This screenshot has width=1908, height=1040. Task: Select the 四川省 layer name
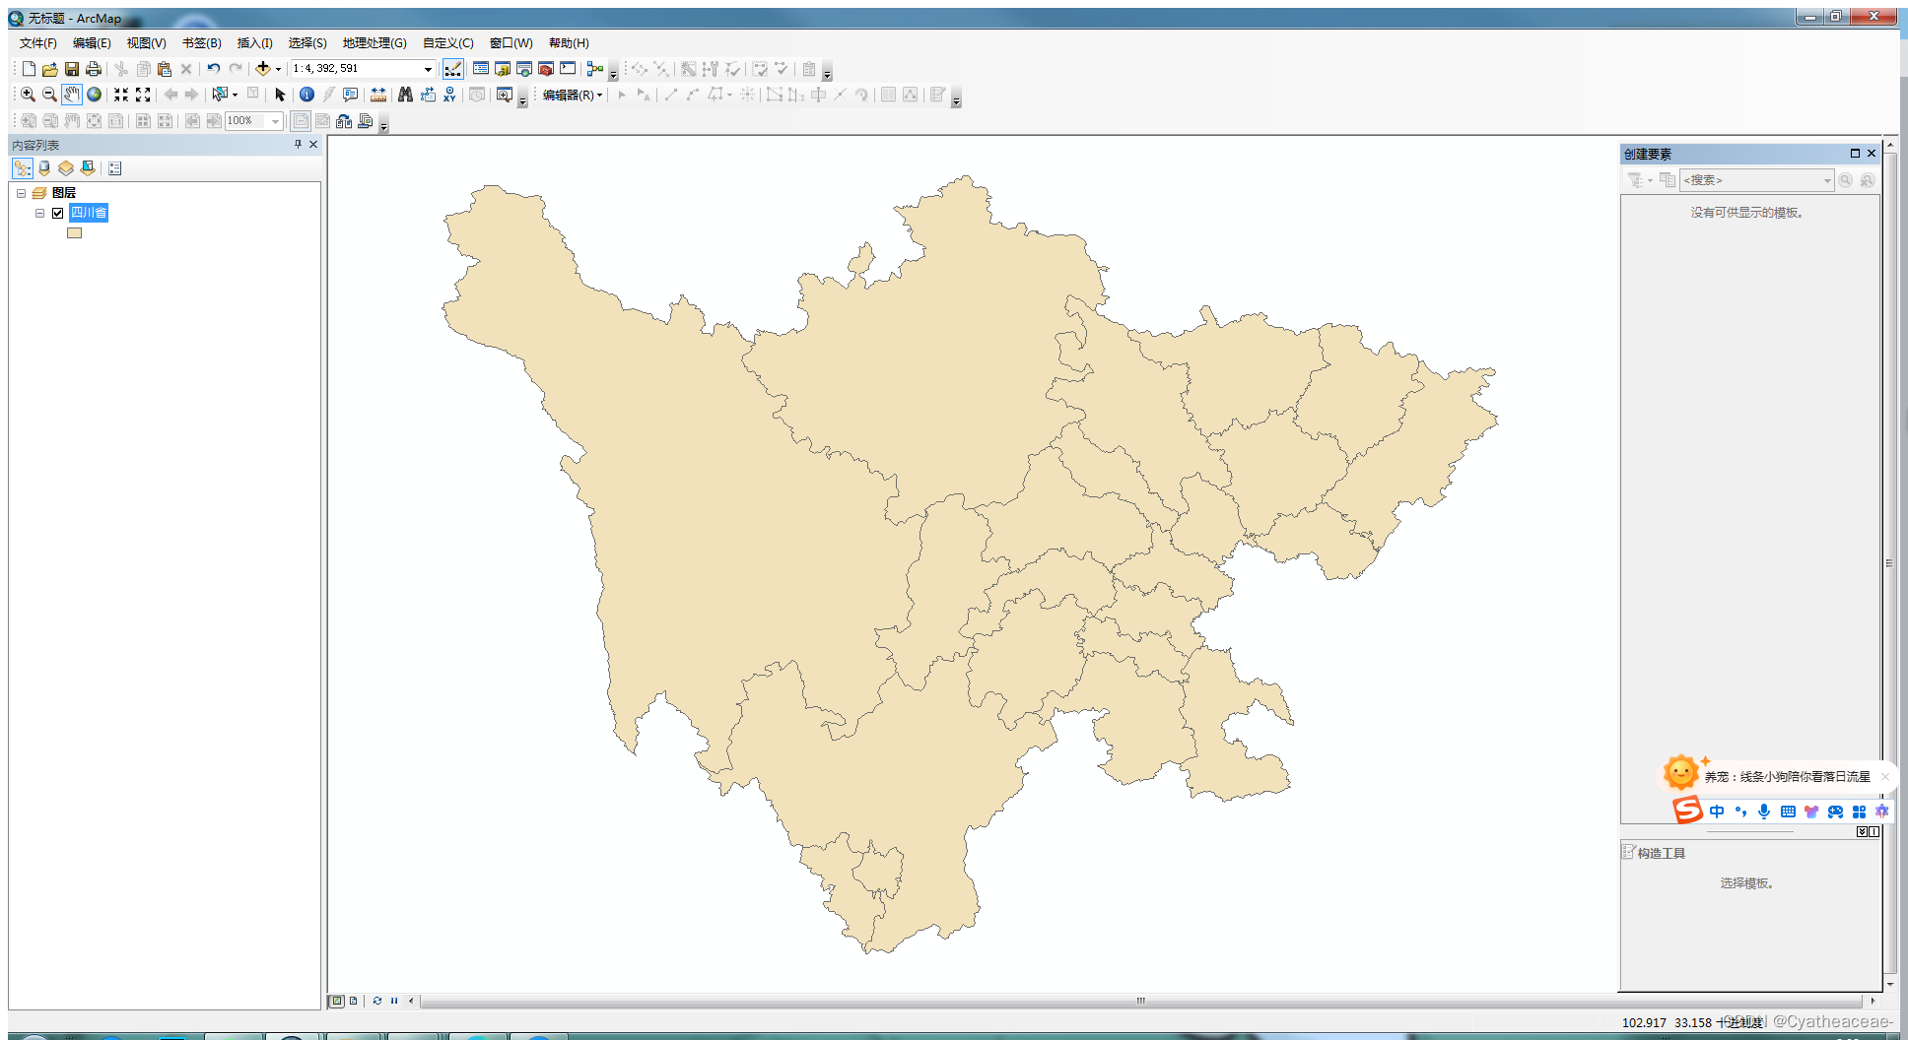89,213
